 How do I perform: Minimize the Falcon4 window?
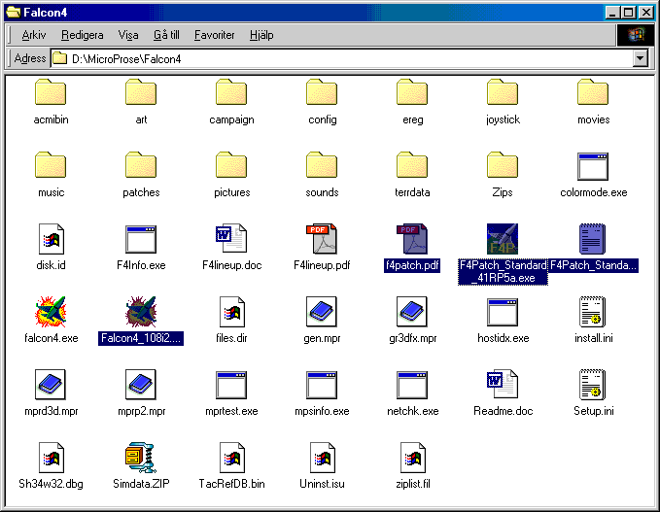tap(612, 13)
